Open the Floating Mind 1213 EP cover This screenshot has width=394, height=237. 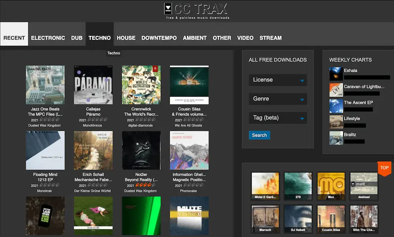pos(45,150)
